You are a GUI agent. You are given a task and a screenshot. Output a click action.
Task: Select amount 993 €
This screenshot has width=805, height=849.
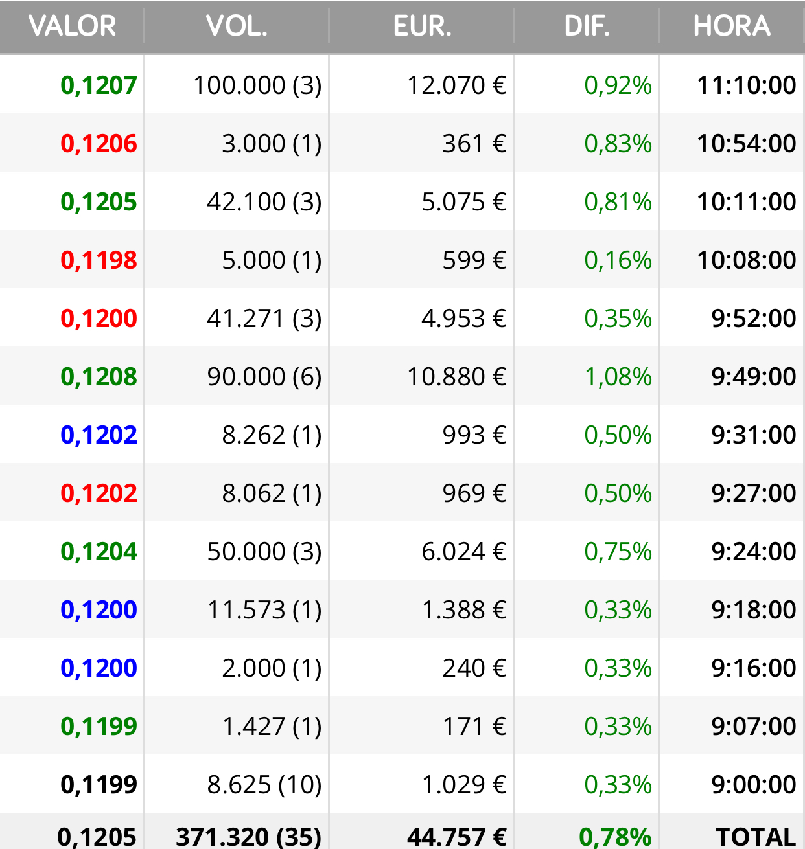click(x=474, y=435)
